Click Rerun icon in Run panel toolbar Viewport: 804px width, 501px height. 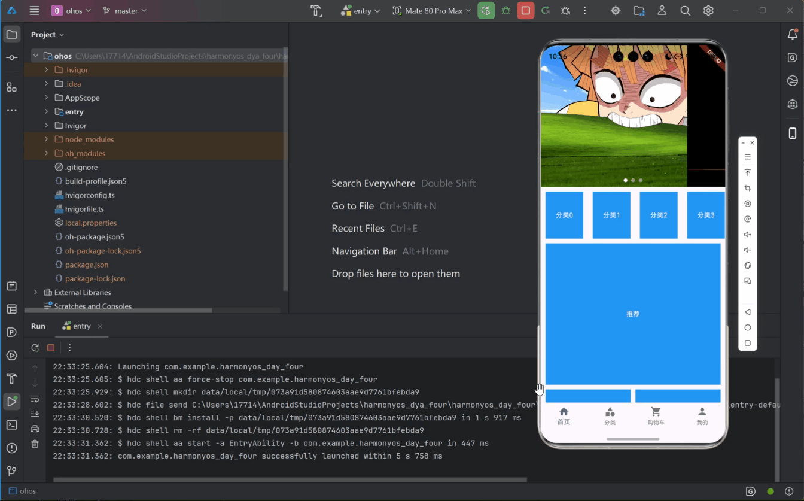coord(35,348)
